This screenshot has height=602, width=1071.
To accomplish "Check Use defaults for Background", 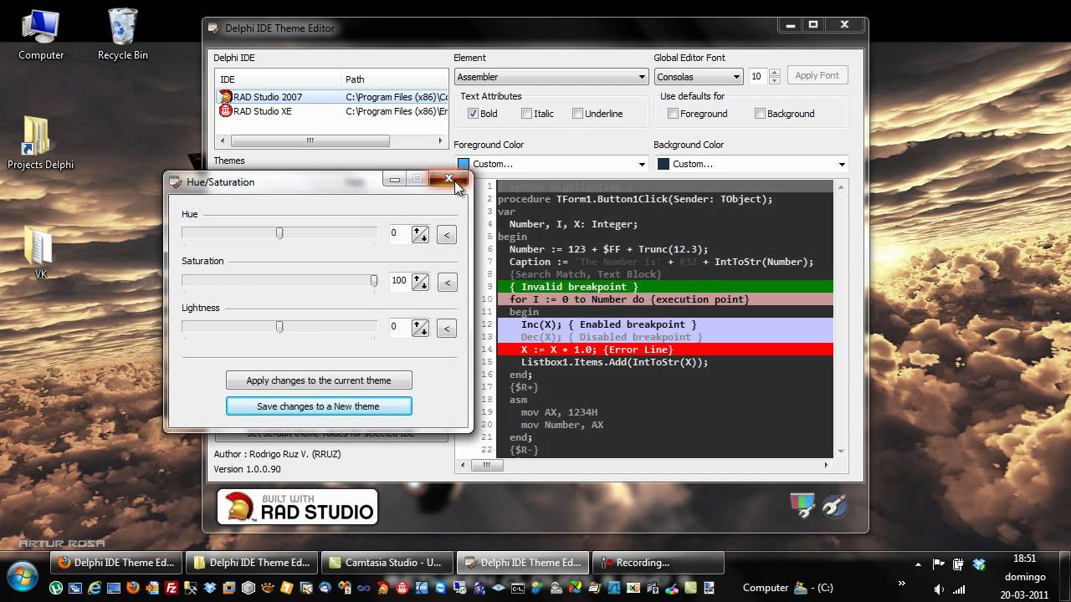I will coord(760,114).
